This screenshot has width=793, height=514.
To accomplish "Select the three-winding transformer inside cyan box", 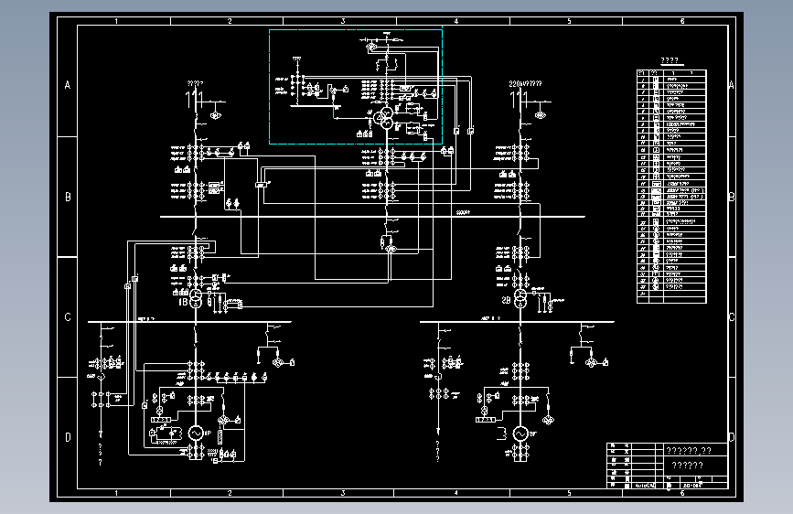I will 383,117.
